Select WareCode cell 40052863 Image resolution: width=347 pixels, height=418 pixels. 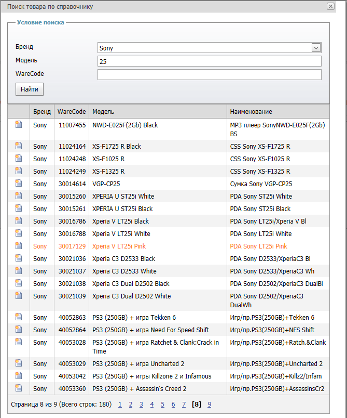72,318
